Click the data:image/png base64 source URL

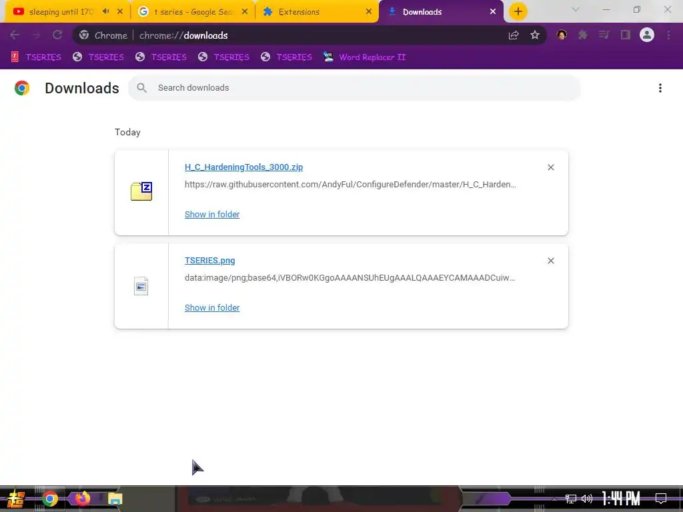(x=350, y=278)
